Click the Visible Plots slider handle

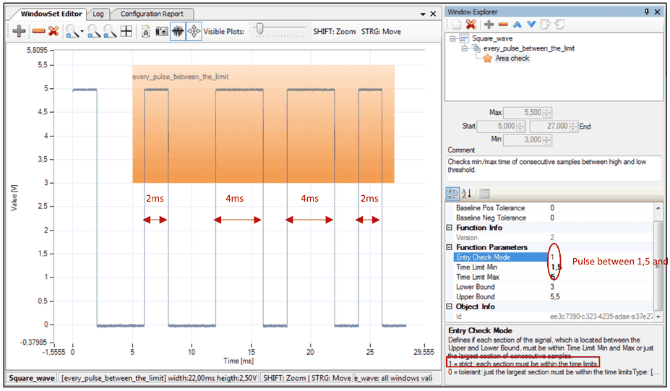(x=259, y=29)
